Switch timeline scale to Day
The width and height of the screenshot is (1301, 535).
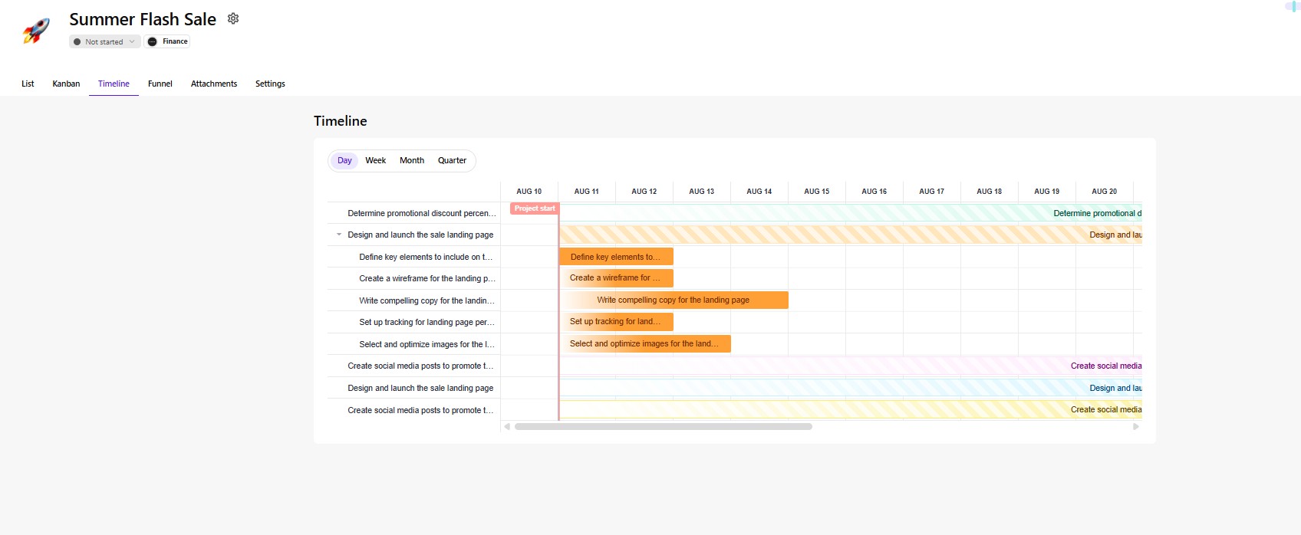point(344,161)
